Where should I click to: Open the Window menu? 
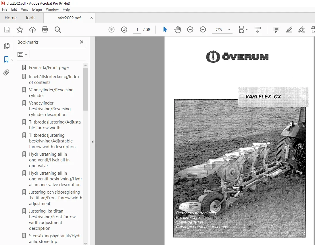[52, 9]
